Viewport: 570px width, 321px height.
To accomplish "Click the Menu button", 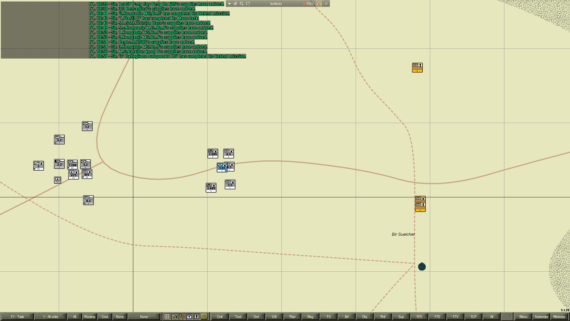I will coord(523,317).
